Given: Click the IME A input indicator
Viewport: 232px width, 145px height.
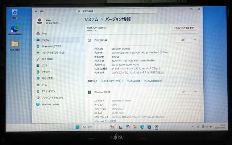Looking at the screenshot, I should coord(198,127).
